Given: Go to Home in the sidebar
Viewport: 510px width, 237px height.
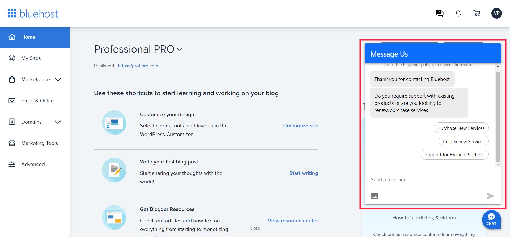Looking at the screenshot, I should tap(35, 37).
